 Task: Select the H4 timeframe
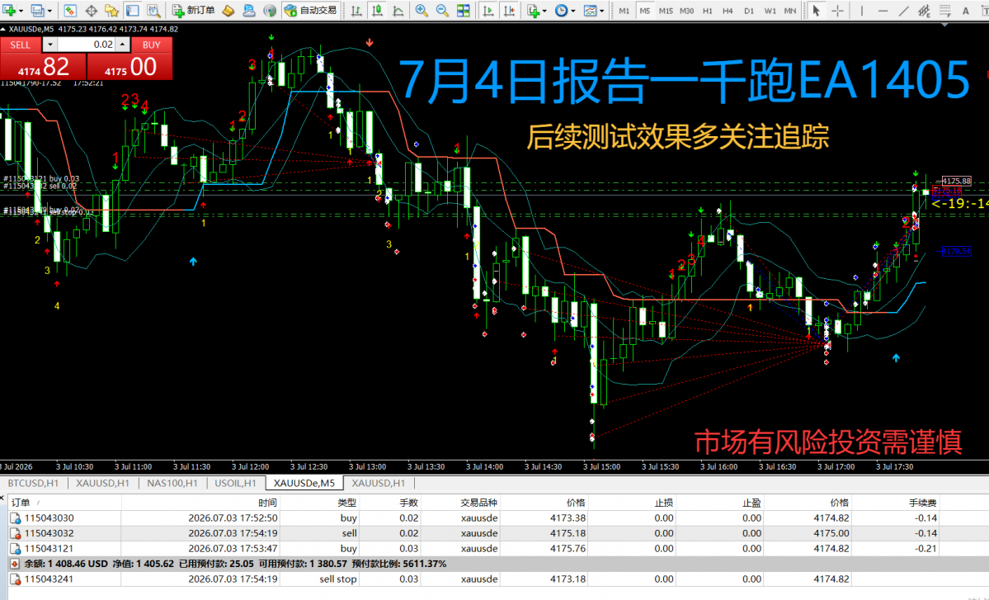pos(728,11)
